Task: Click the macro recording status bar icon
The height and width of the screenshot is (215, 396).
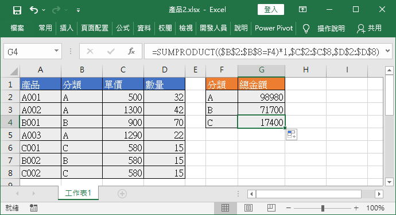Action: (x=34, y=208)
